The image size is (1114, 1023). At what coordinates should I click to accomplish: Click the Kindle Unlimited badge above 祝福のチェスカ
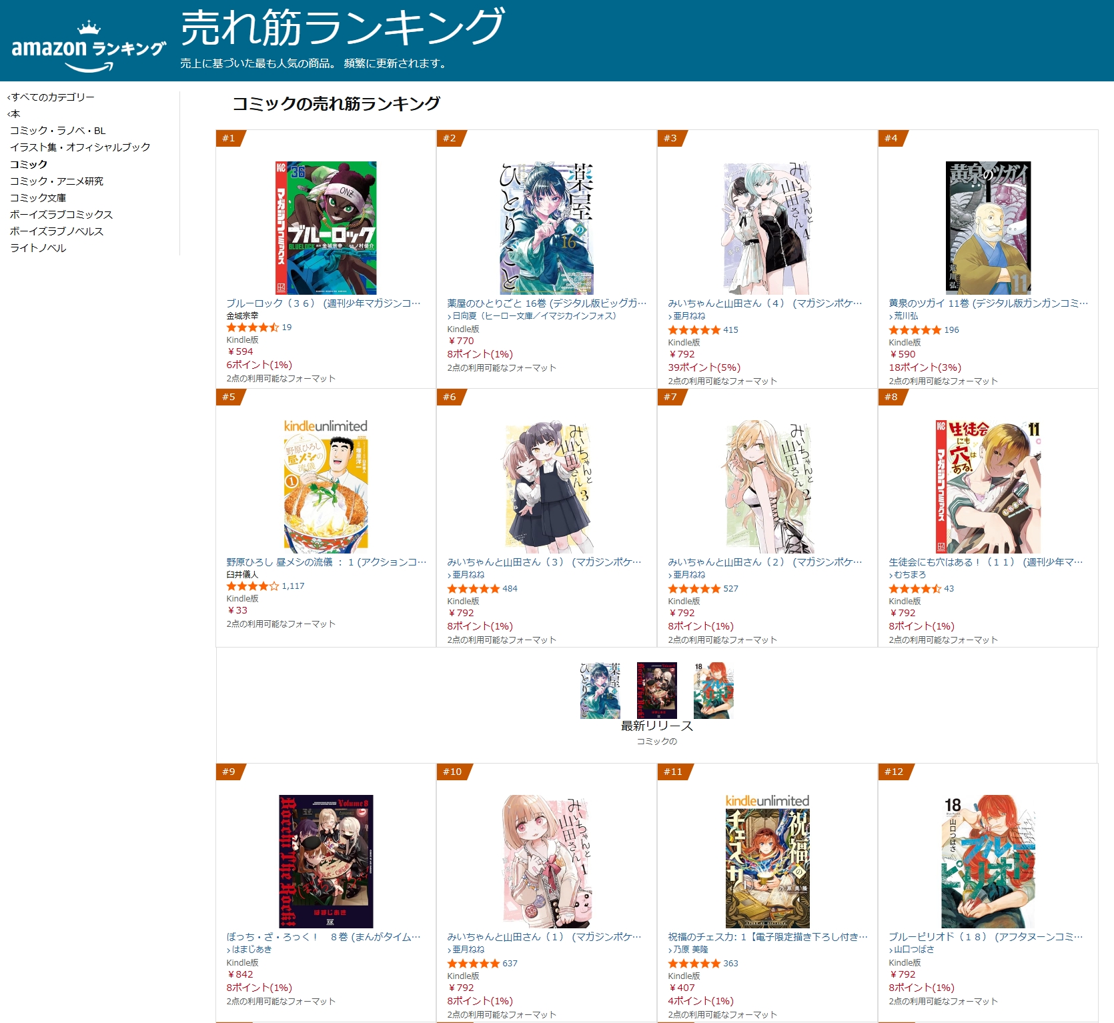(x=767, y=801)
